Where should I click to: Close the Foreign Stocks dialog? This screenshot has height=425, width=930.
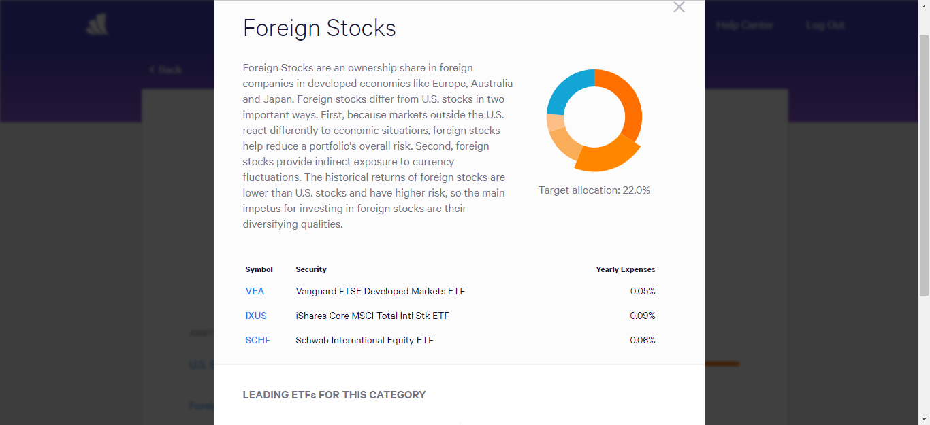point(679,7)
